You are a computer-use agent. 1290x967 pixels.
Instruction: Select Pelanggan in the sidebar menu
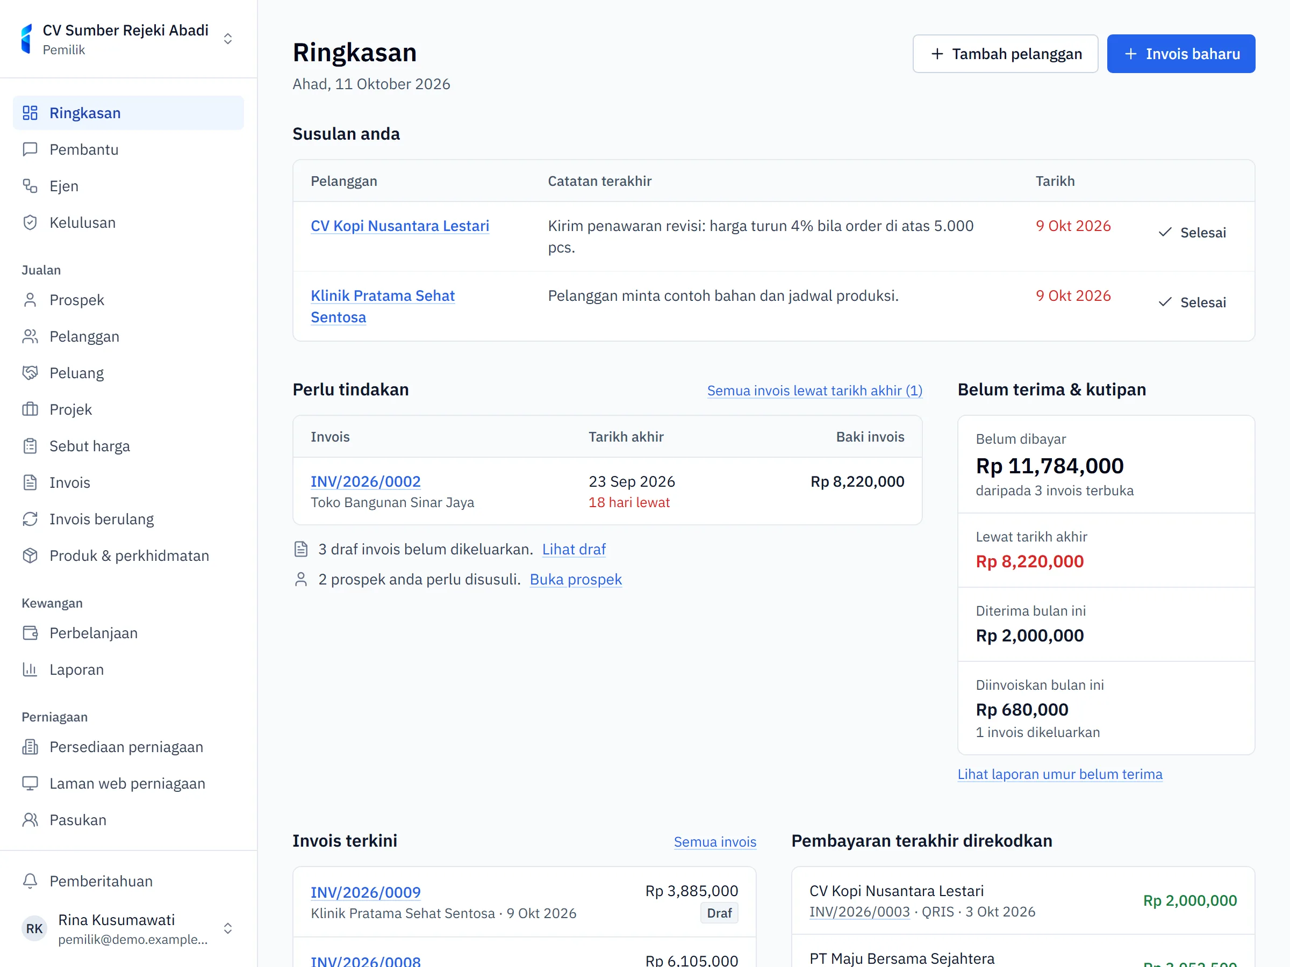[x=128, y=336]
